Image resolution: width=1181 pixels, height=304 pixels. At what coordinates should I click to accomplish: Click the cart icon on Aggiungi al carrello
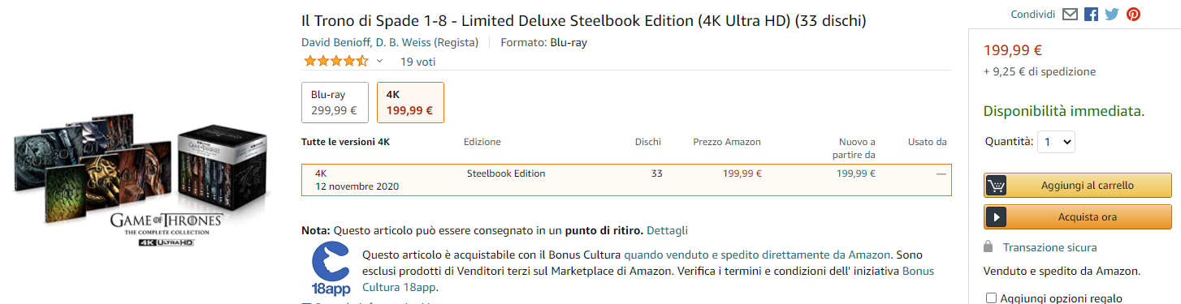997,186
